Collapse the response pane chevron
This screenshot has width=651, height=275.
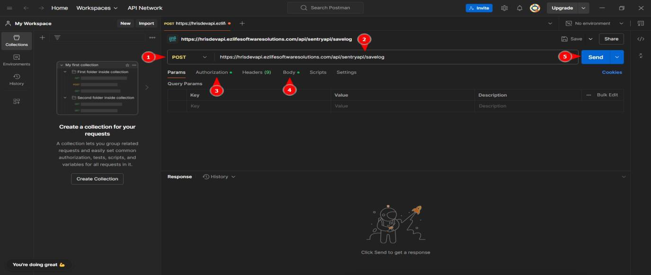624,177
